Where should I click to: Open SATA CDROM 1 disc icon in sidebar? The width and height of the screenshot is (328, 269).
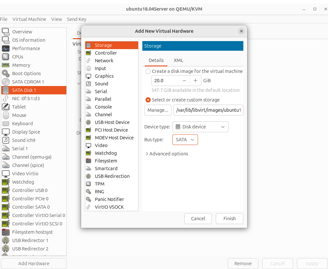click(6, 82)
